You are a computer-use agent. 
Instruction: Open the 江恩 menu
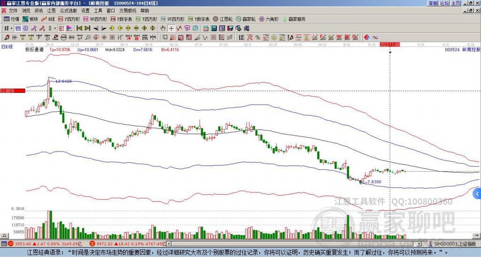tap(51, 11)
